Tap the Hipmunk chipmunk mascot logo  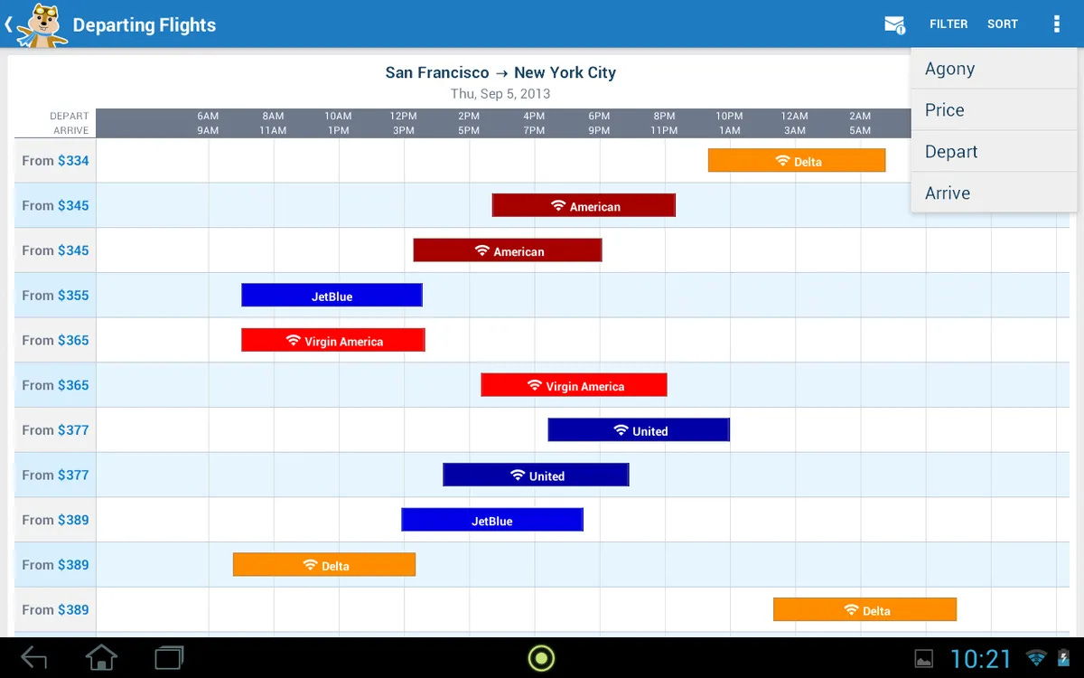(41, 24)
